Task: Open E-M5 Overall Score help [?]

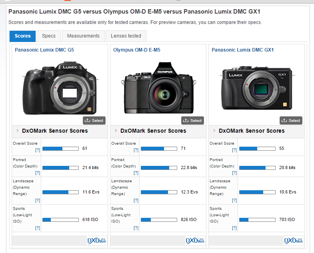Action: coord(136,150)
